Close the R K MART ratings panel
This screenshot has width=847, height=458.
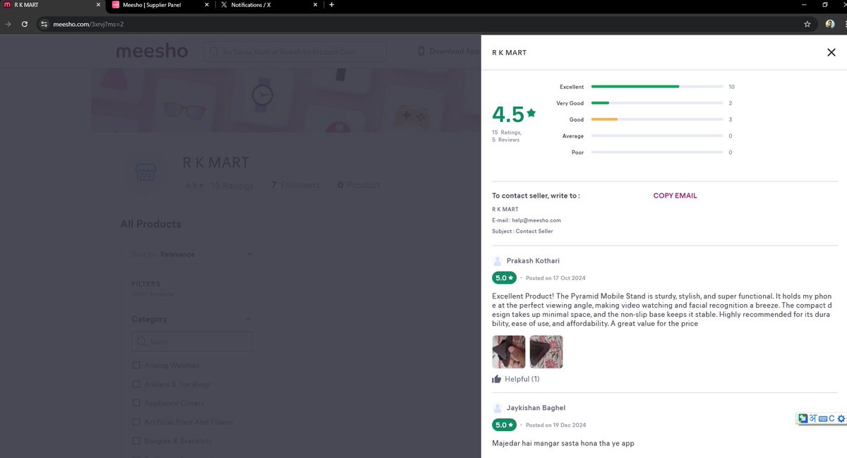(831, 52)
